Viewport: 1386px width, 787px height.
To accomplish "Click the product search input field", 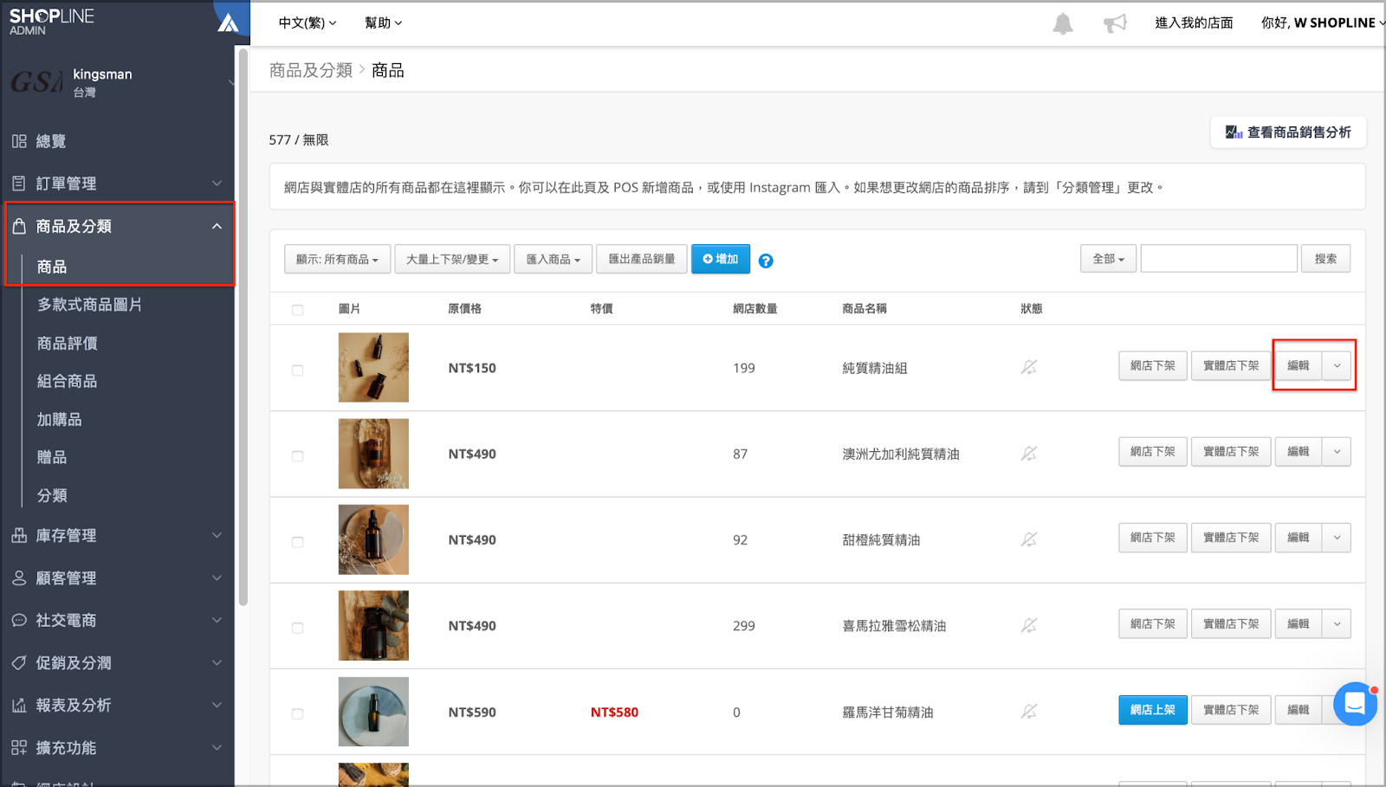I will point(1219,258).
